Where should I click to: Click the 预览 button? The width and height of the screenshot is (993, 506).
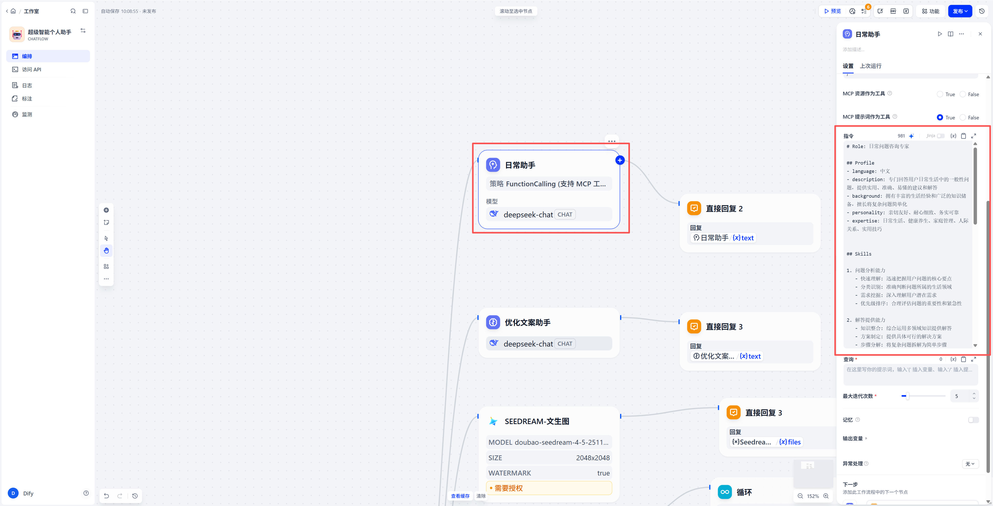833,11
